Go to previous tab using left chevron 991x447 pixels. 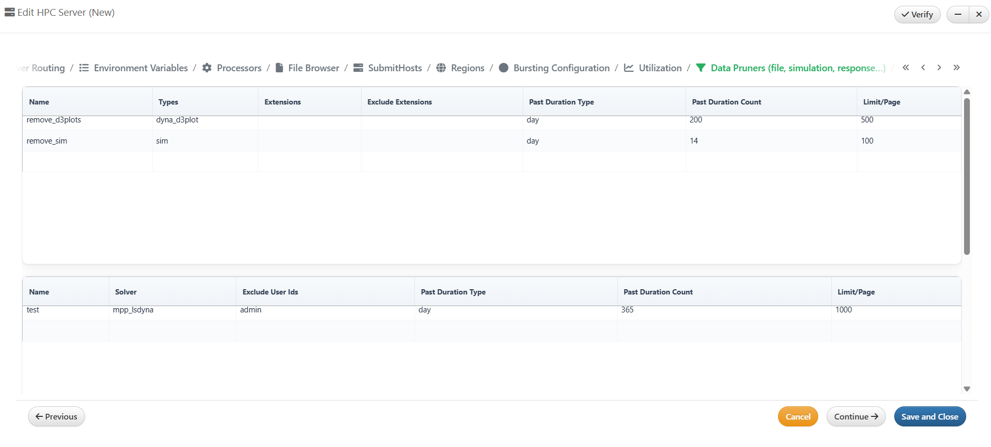click(x=923, y=68)
